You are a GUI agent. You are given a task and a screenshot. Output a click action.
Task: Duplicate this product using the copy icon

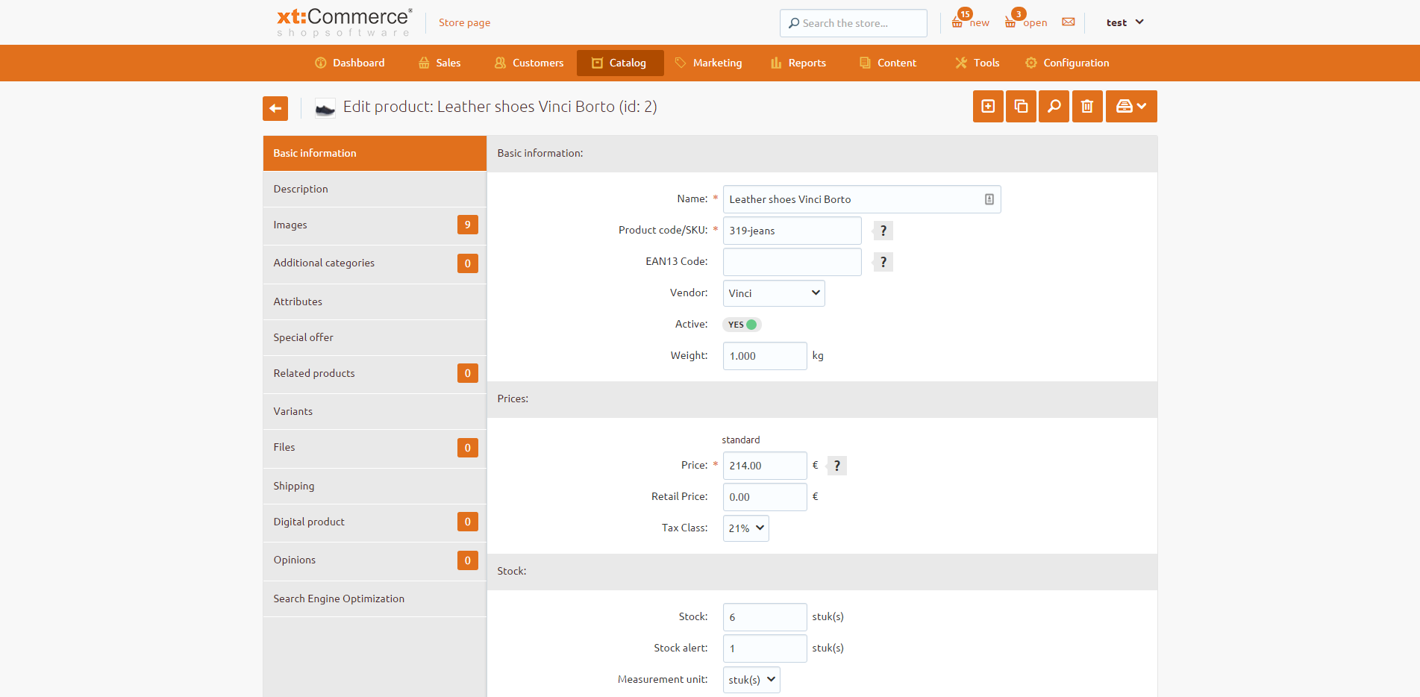pyautogui.click(x=1020, y=106)
